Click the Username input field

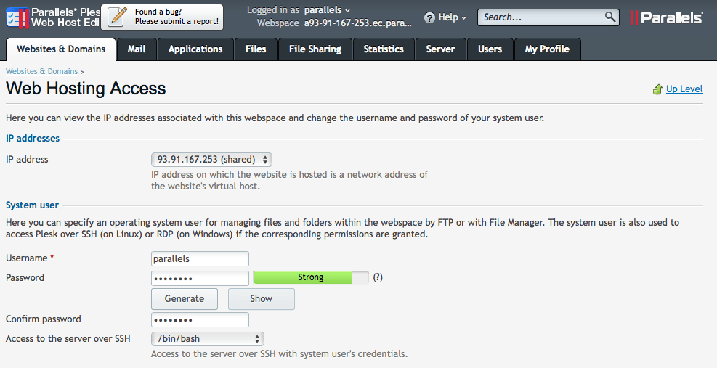point(200,258)
